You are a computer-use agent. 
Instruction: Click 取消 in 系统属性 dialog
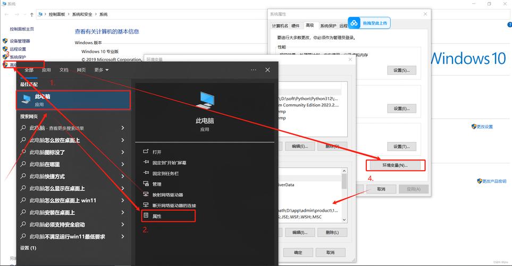pos(381,189)
